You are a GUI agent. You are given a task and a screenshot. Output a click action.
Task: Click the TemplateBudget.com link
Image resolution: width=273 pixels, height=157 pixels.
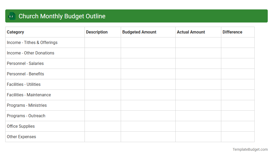[x=250, y=149]
